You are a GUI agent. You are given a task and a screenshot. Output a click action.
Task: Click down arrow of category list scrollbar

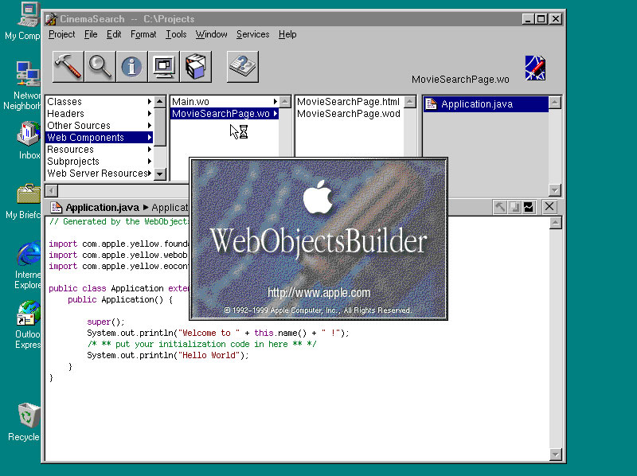point(159,174)
